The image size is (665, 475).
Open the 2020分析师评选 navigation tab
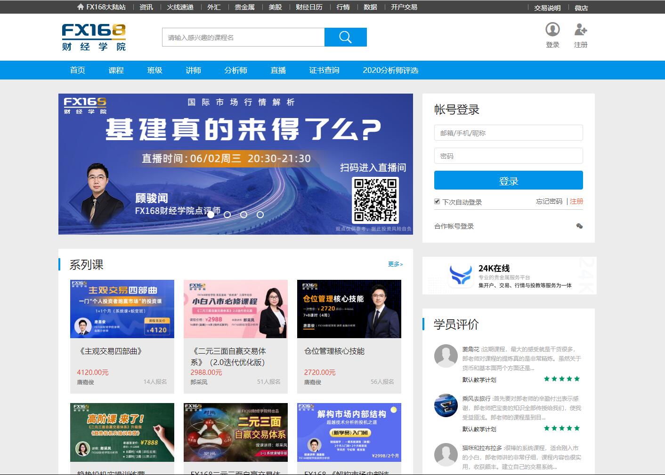tap(390, 70)
